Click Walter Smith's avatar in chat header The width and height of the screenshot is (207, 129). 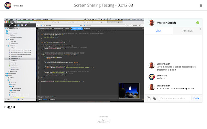pyautogui.click(x=151, y=23)
